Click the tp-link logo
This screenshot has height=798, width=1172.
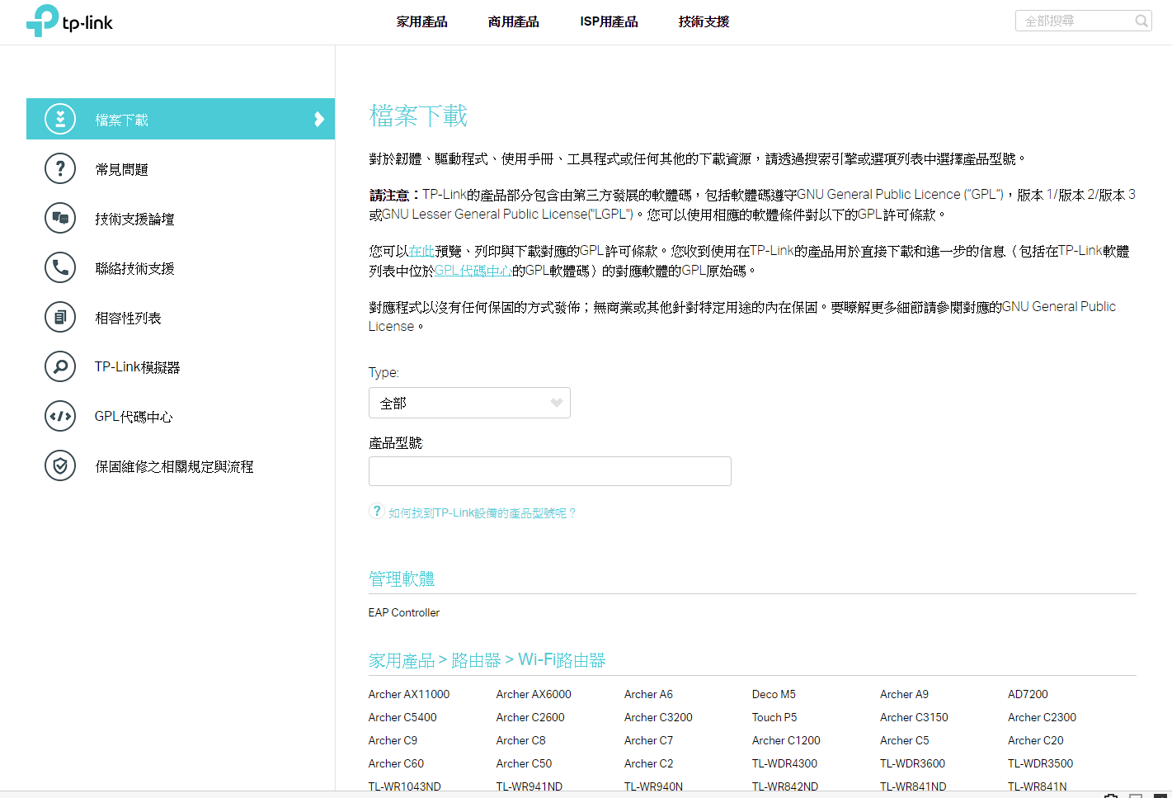(69, 21)
